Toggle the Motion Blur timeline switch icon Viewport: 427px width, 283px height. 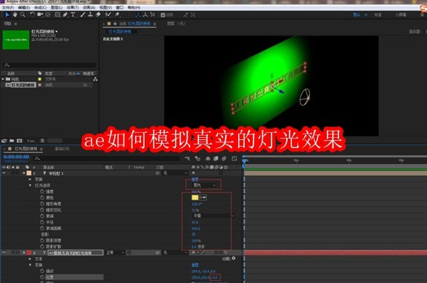[224, 158]
